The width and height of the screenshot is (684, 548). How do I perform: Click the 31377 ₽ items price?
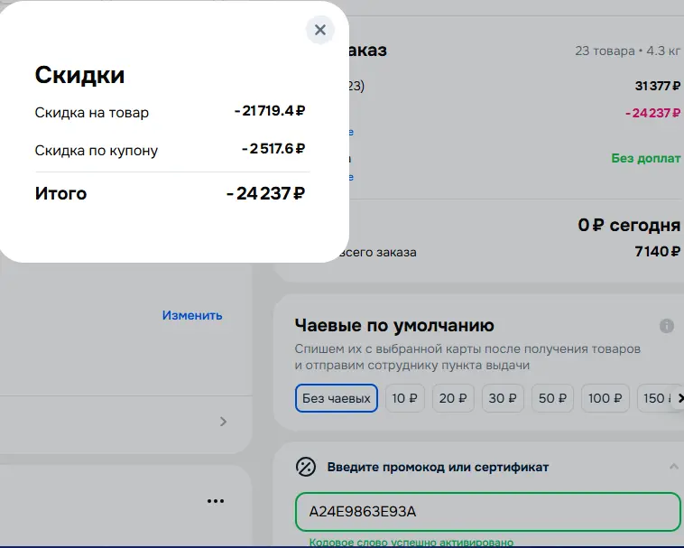[x=658, y=86]
